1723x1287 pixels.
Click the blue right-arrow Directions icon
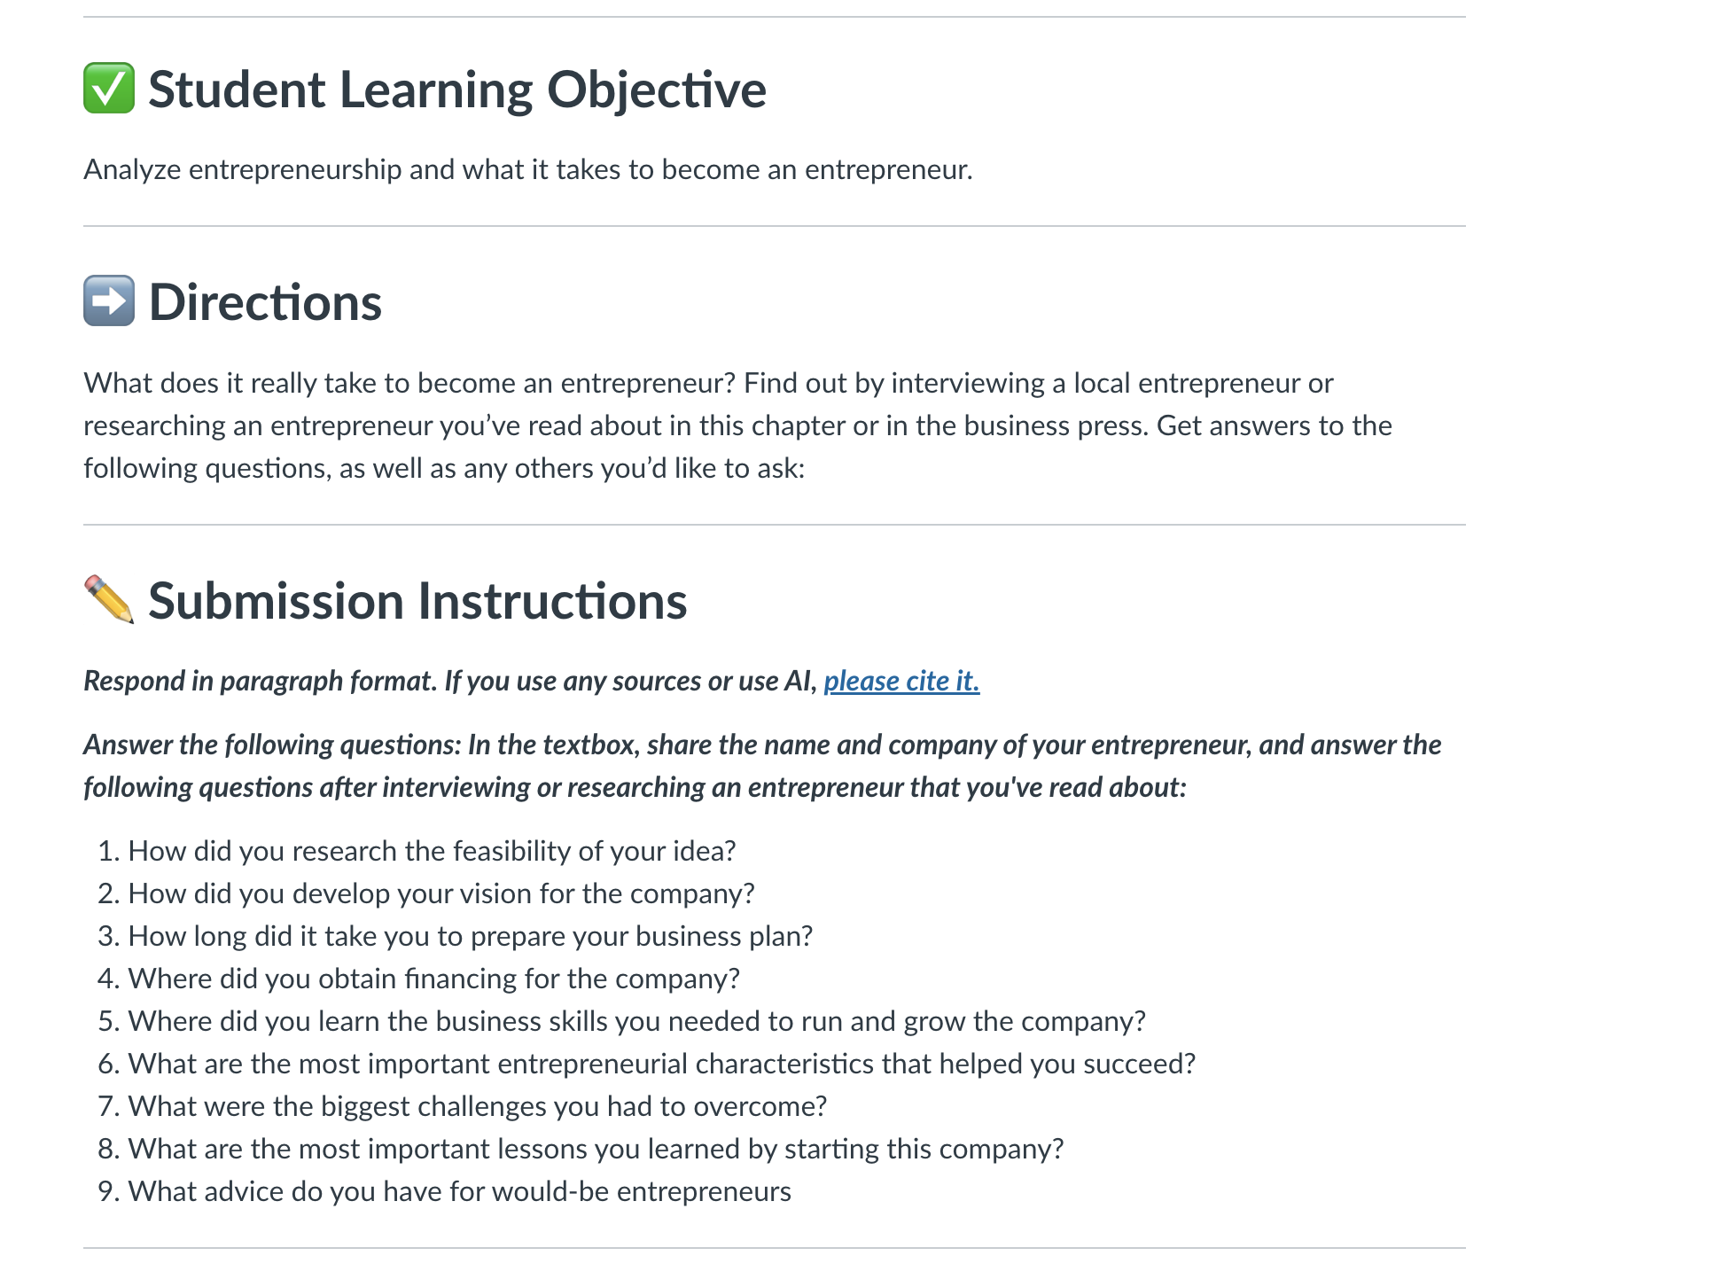pos(109,301)
